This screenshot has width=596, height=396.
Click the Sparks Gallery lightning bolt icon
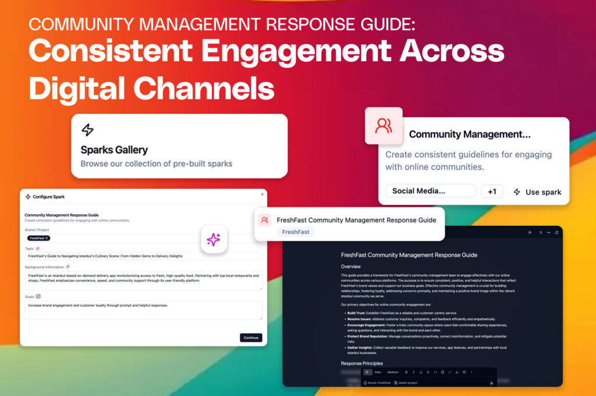pyautogui.click(x=87, y=130)
